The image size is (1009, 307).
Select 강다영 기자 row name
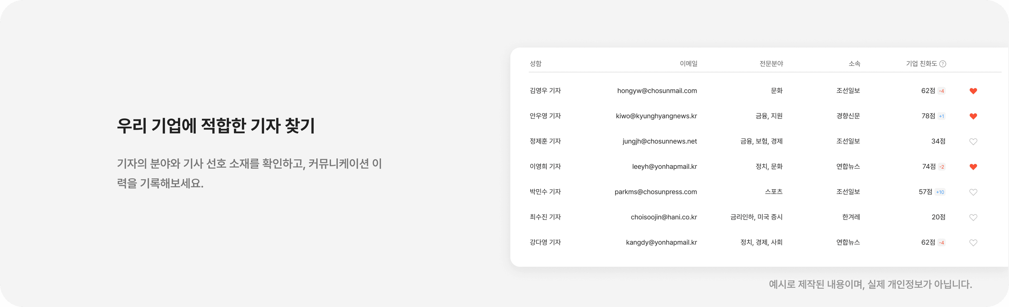coord(545,242)
